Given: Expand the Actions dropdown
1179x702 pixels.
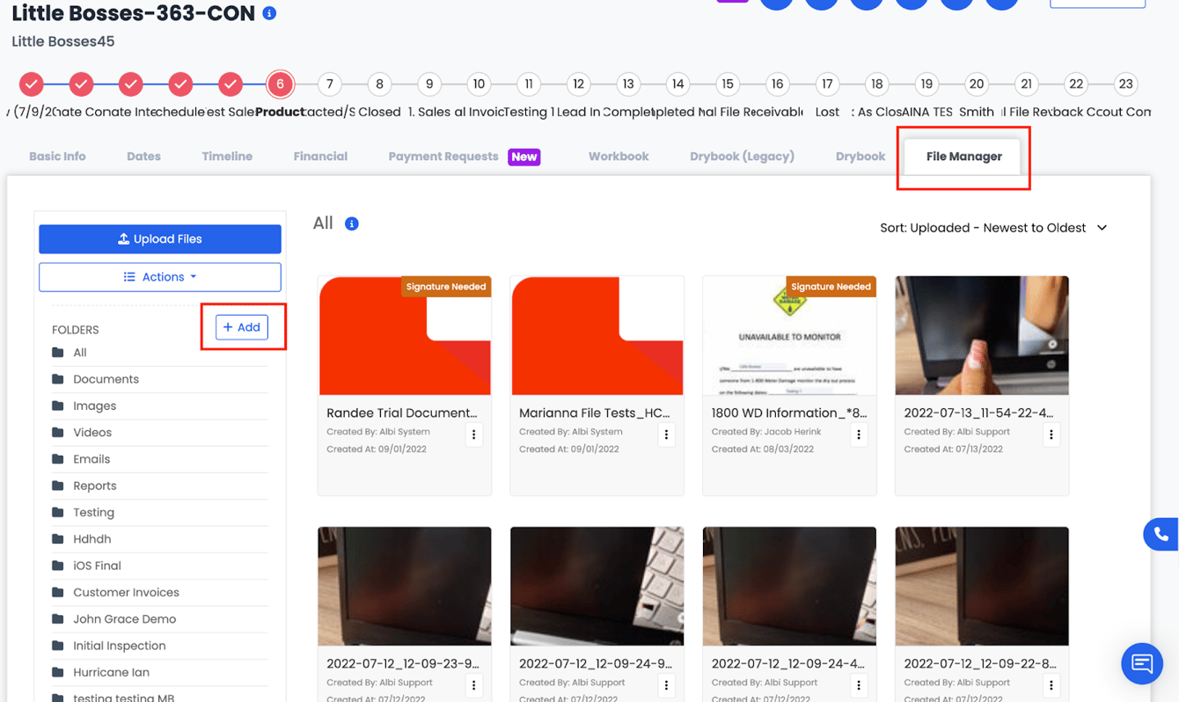Looking at the screenshot, I should 160,277.
